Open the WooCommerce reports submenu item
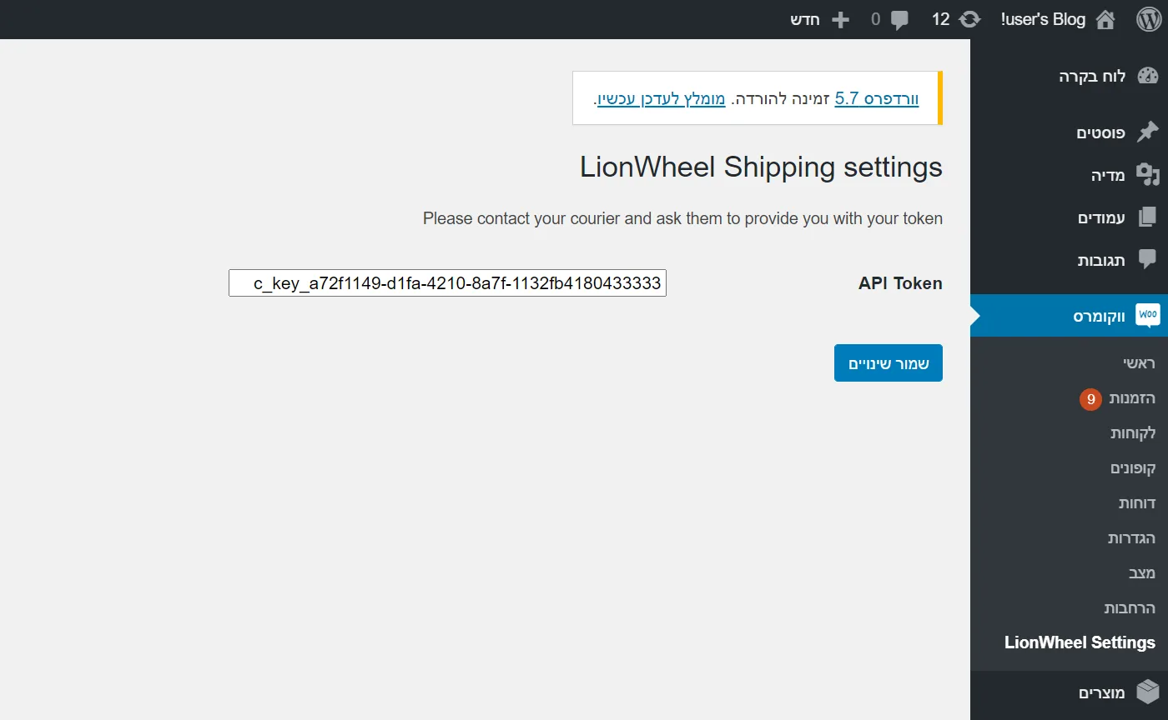Screen dimensions: 1168x720 pos(1136,503)
